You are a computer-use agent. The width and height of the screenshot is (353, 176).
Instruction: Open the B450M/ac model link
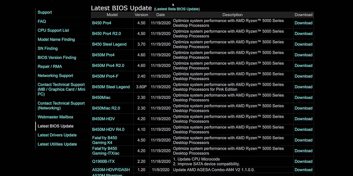[x=101, y=98]
